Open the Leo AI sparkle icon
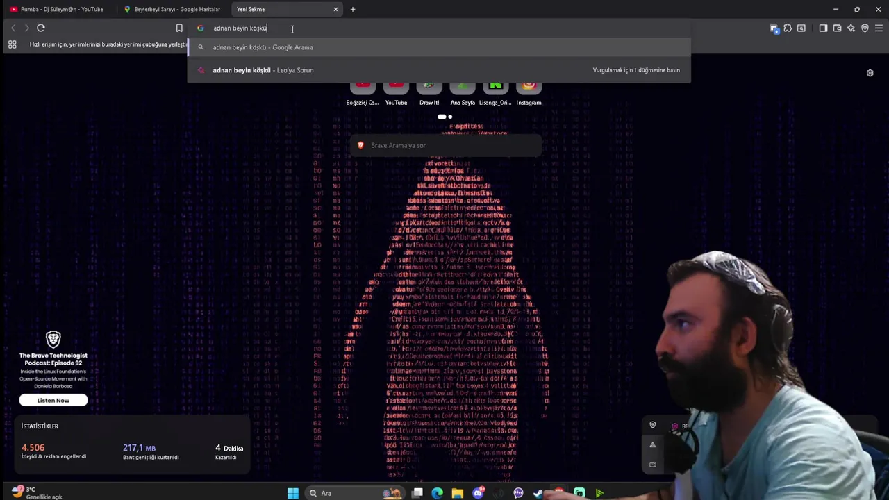The width and height of the screenshot is (889, 500). pyautogui.click(x=851, y=28)
